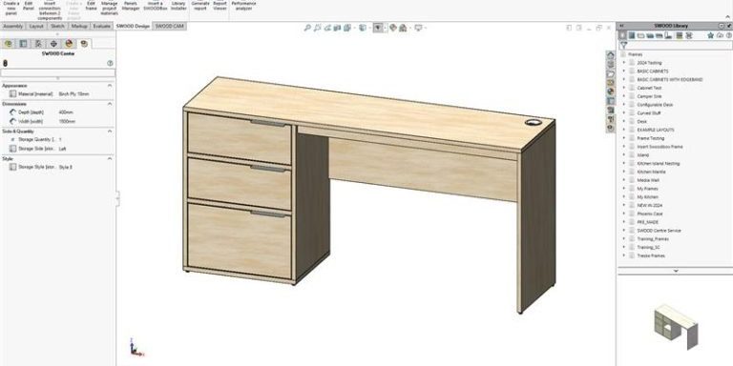The width and height of the screenshot is (733, 366).
Task: Switch to the Sketch tab
Action: 57,26
